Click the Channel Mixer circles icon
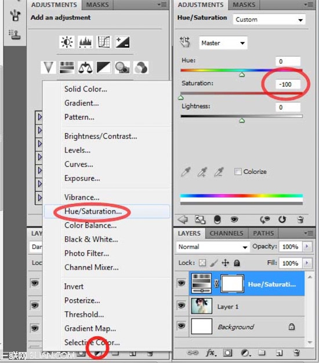Viewport: 319px width, 363px height. 141,67
